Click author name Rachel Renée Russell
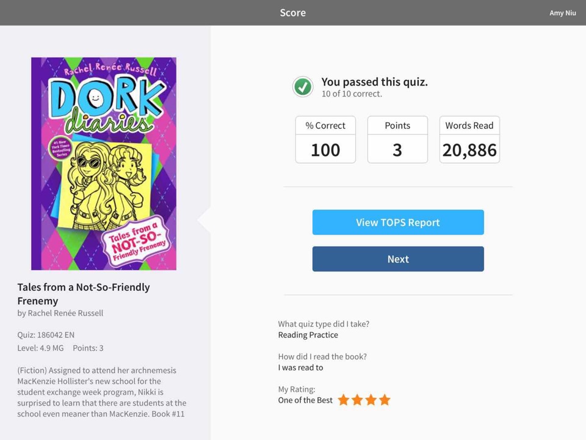The height and width of the screenshot is (440, 586). [x=65, y=313]
